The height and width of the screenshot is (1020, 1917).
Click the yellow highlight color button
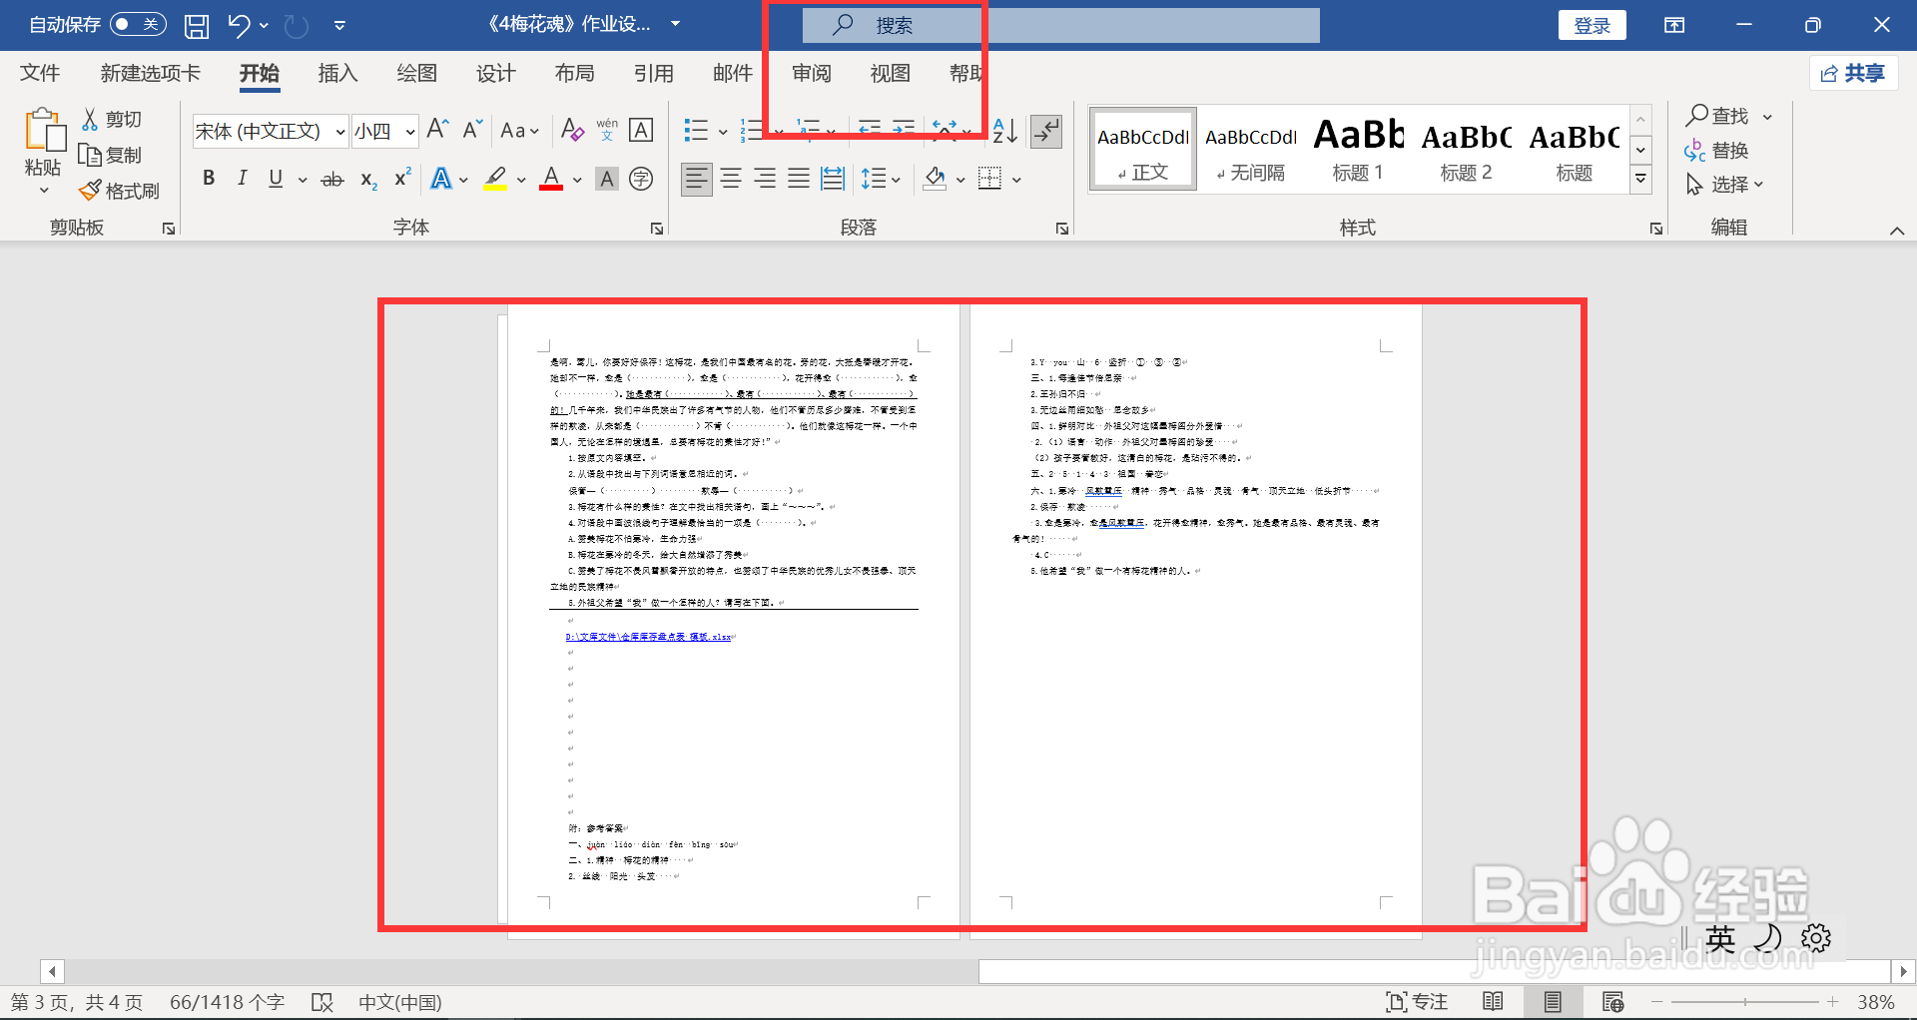495,180
